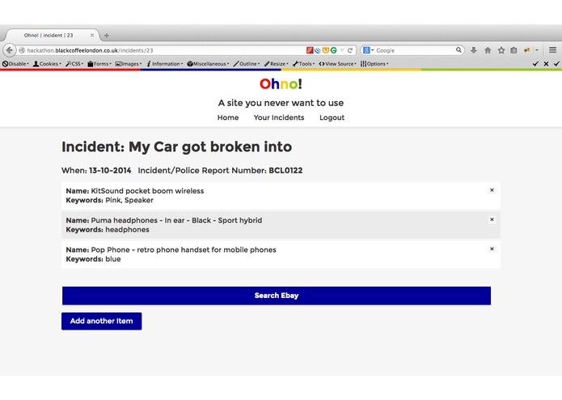
Task: Click the report number BCL0122
Action: (x=285, y=170)
